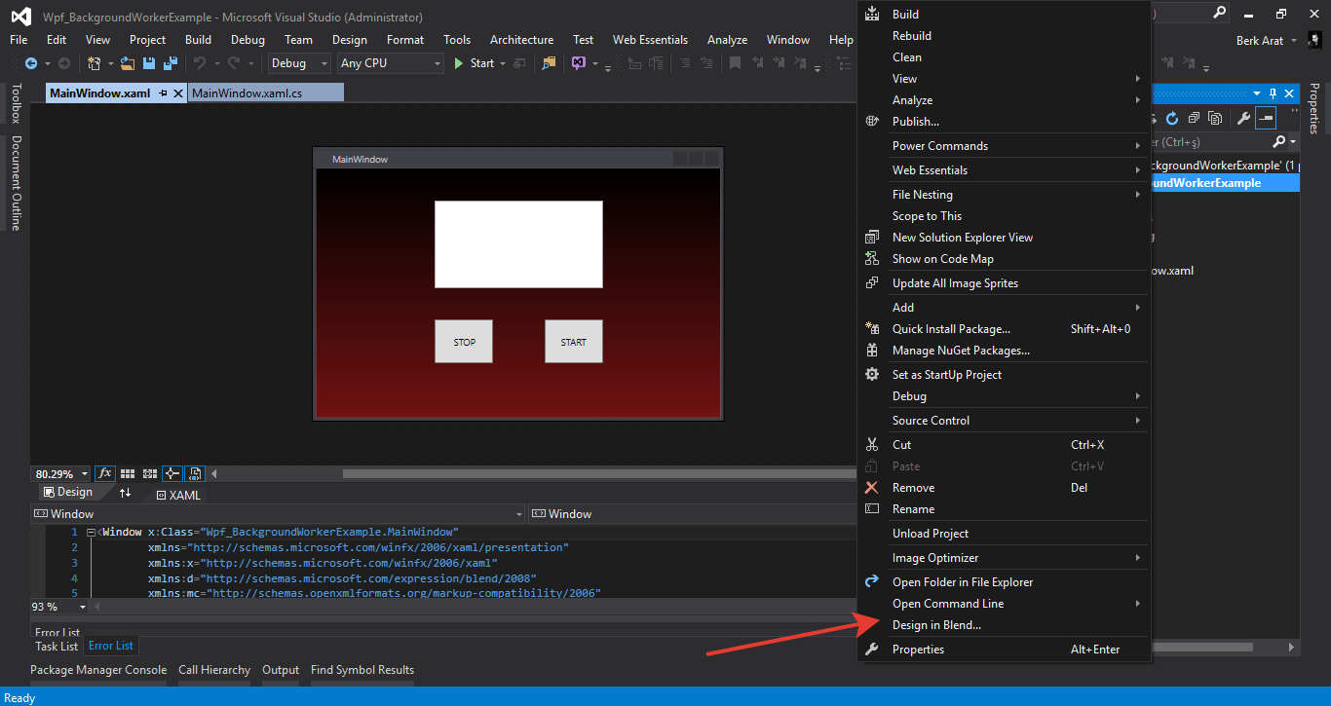
Task: Toggle snap to gridlines in designer
Action: 150,474
